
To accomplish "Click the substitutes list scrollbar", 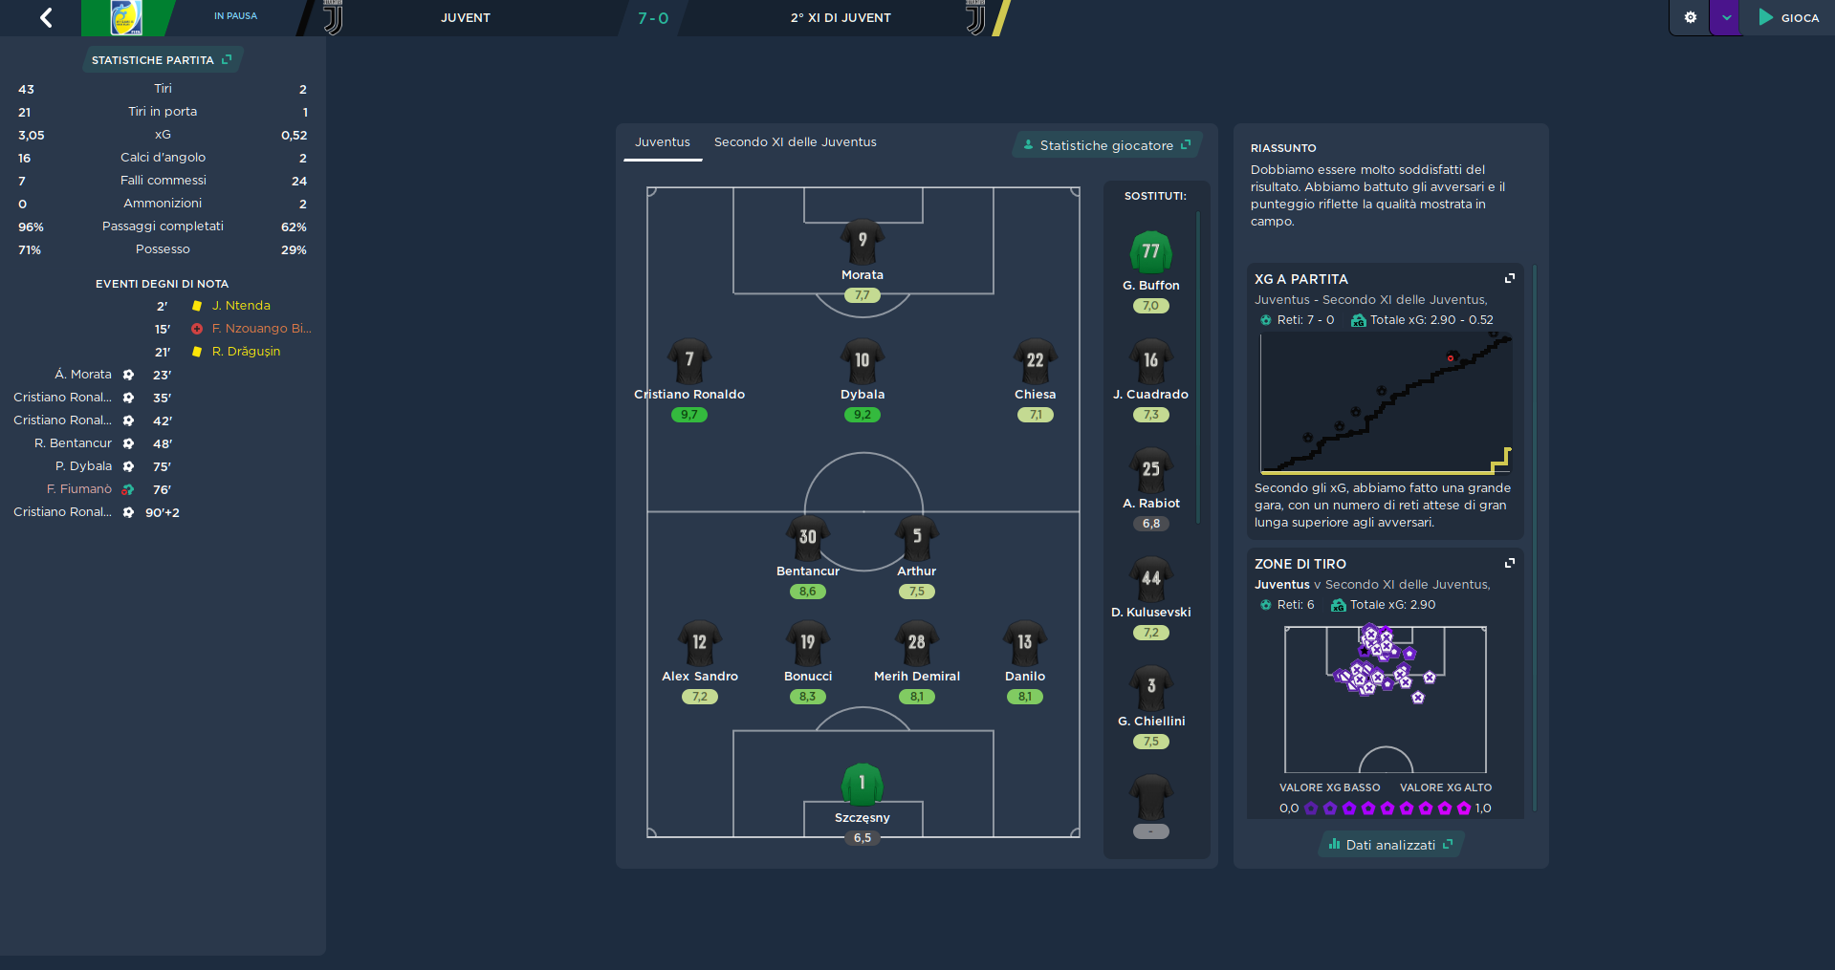I will point(1198,368).
